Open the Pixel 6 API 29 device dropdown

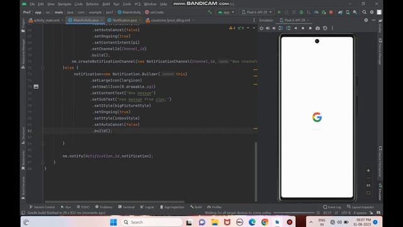[256, 12]
